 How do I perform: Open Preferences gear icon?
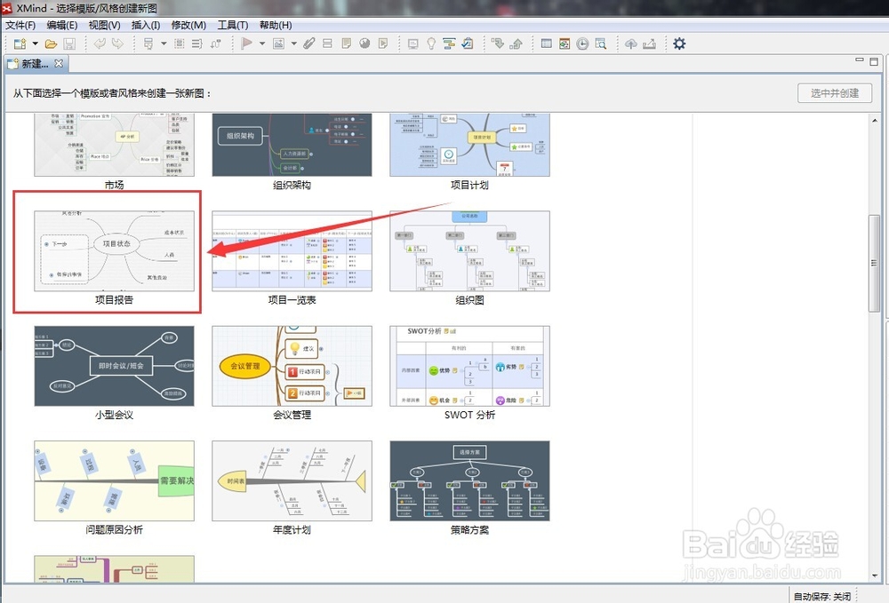coord(679,44)
